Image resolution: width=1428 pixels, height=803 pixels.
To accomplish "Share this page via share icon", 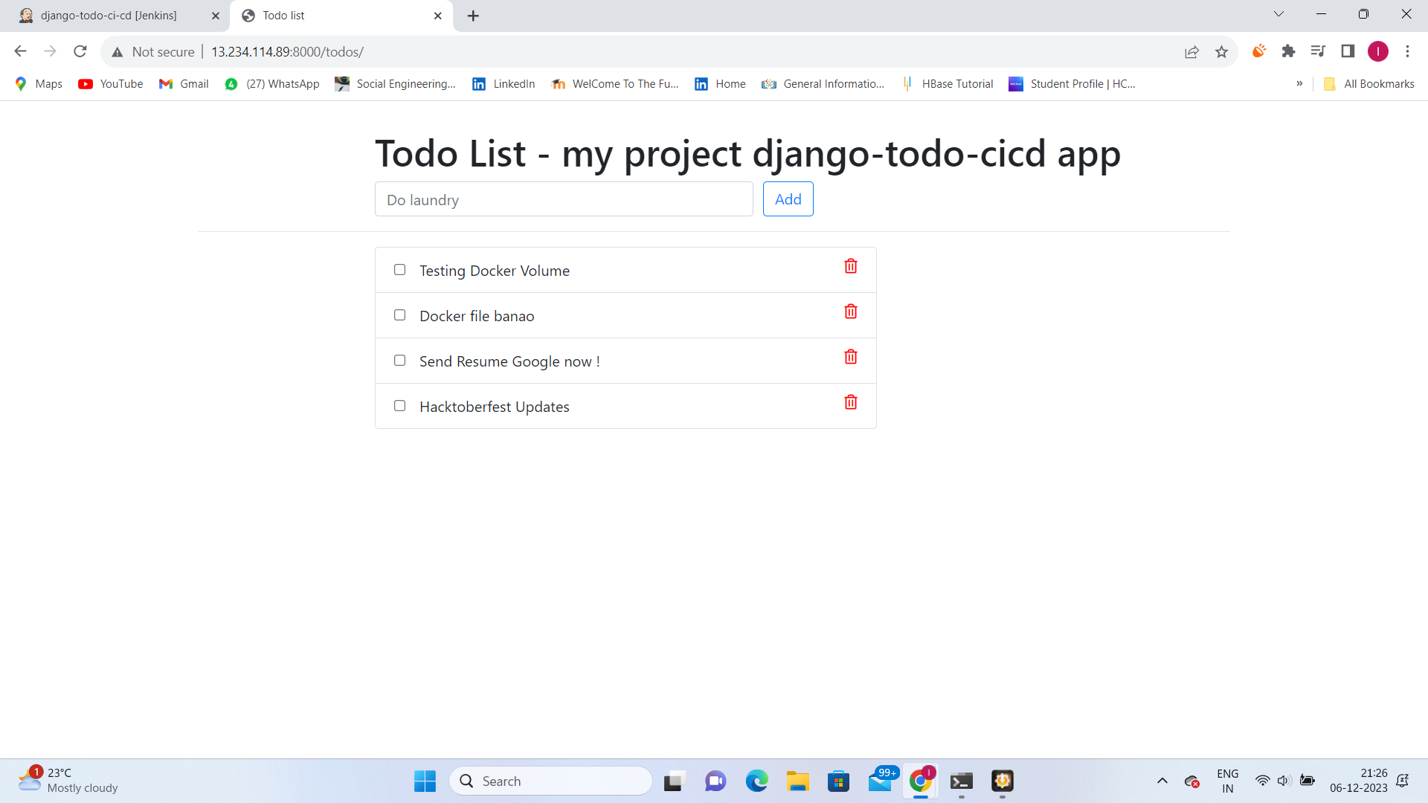I will (1191, 51).
